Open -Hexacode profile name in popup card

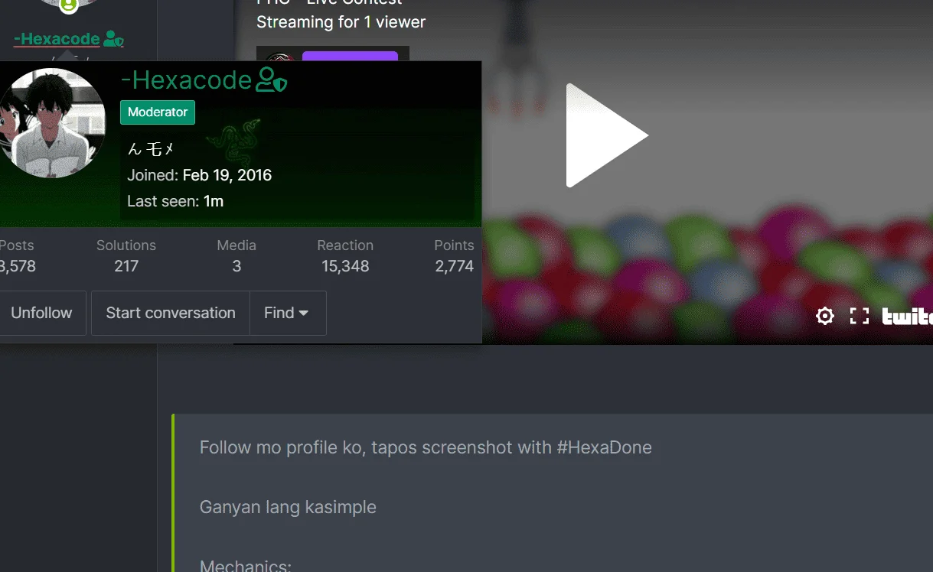tap(187, 80)
